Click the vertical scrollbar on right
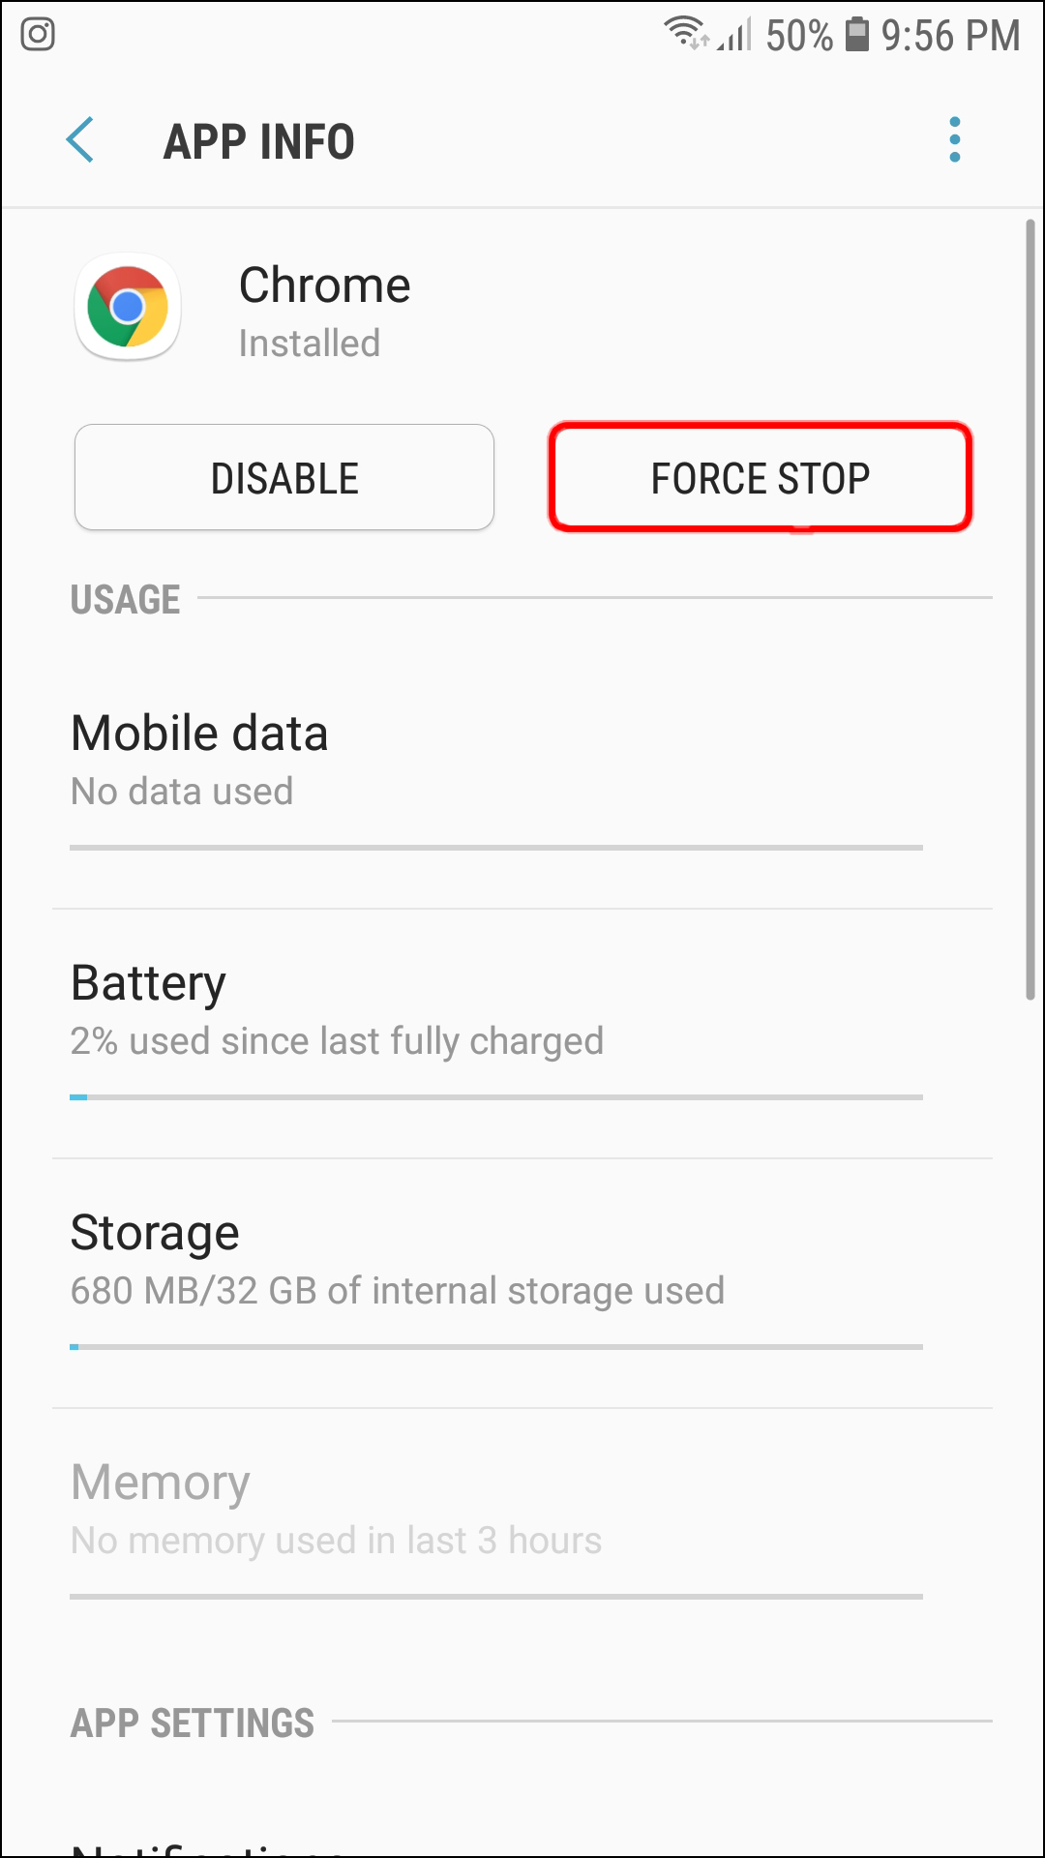Viewport: 1045px width, 1858px height. 1030,610
